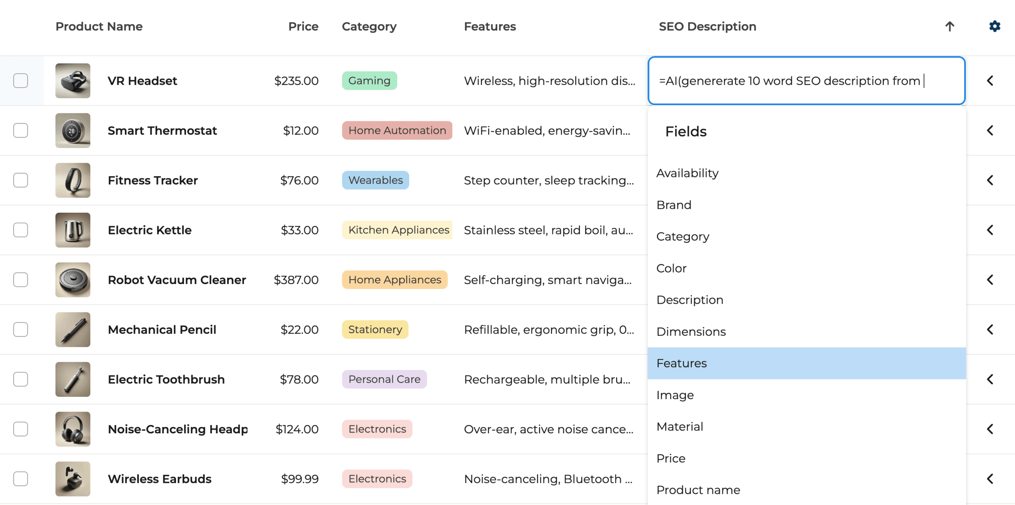This screenshot has width=1015, height=505.
Task: Open table settings gear icon
Action: 994,27
